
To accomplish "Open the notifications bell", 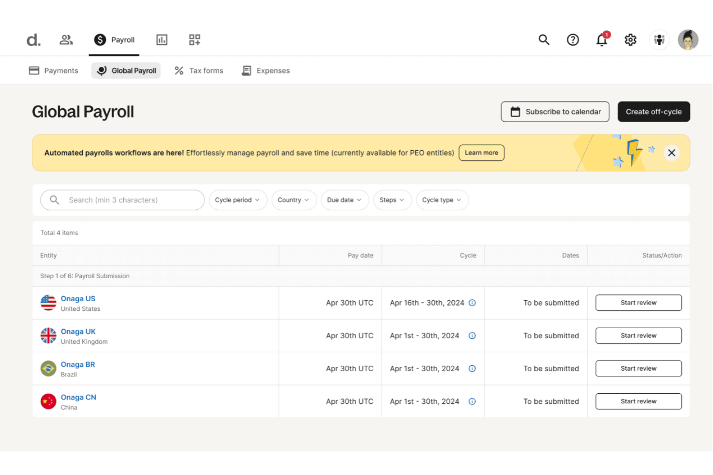I will click(601, 40).
